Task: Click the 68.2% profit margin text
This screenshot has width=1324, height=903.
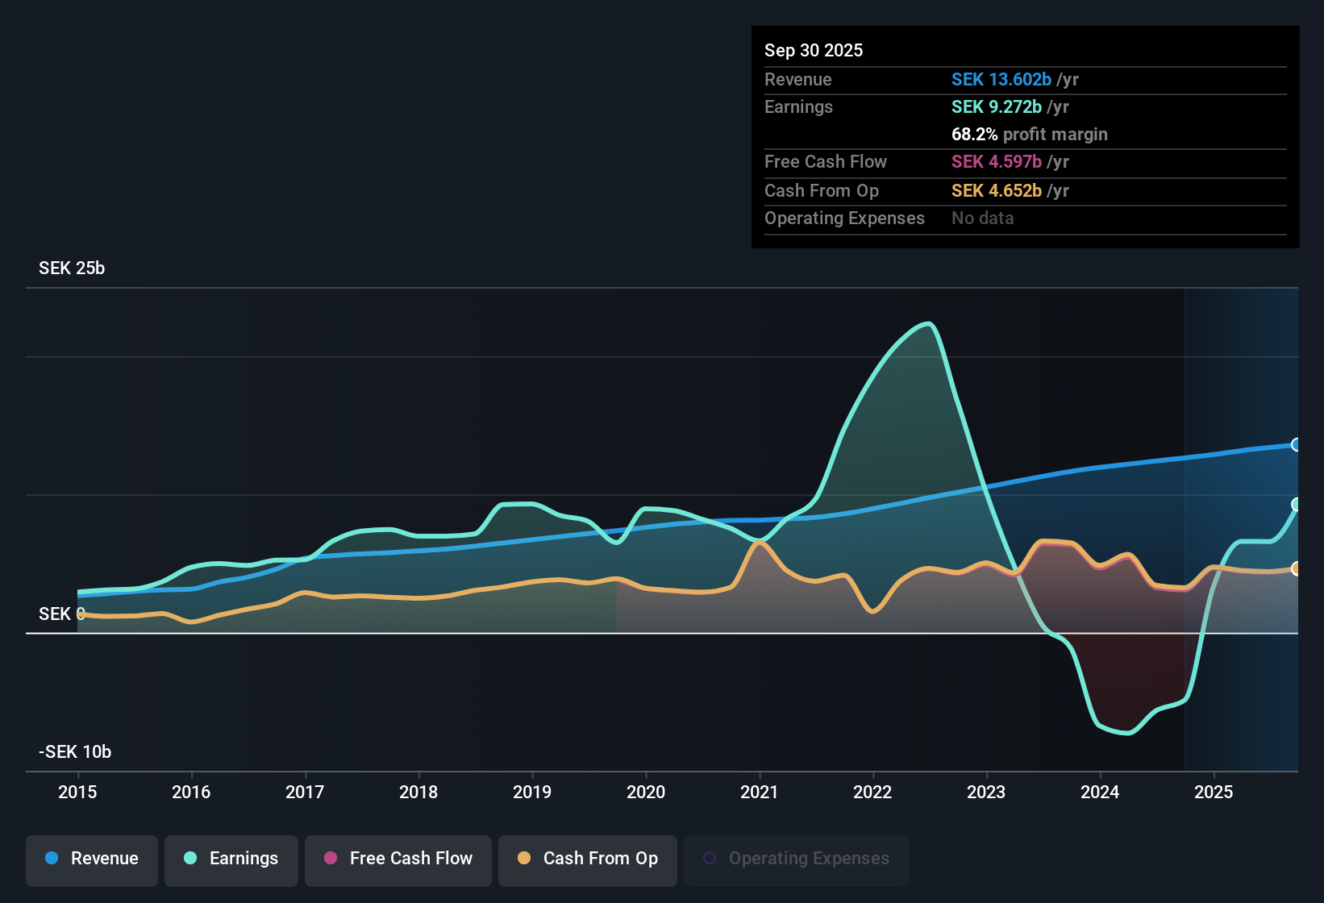Action: [1030, 135]
